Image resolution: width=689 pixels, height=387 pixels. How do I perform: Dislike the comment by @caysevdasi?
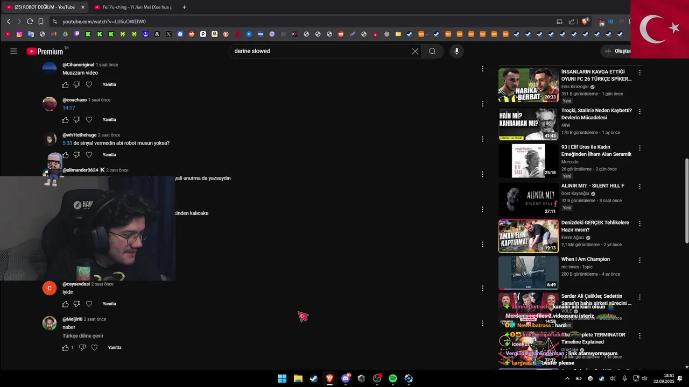77,304
